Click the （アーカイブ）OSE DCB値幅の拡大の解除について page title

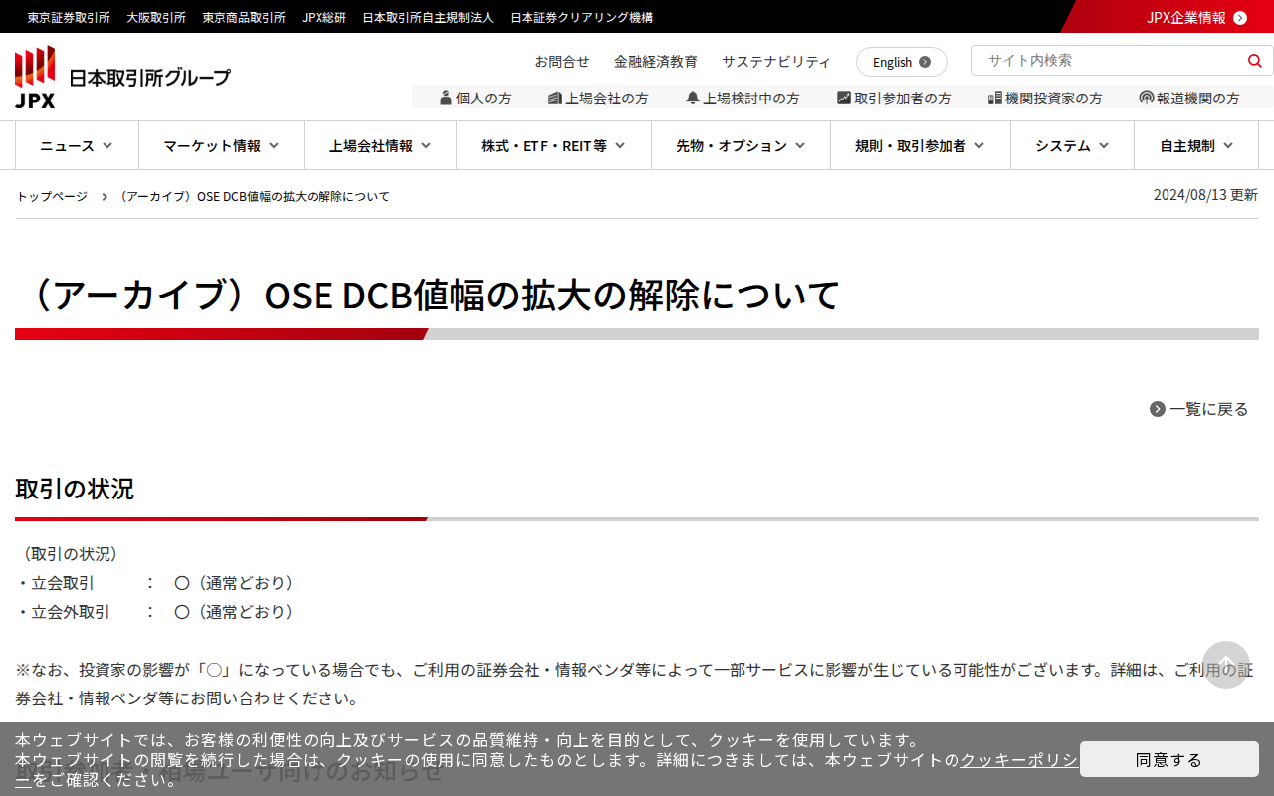tap(428, 296)
